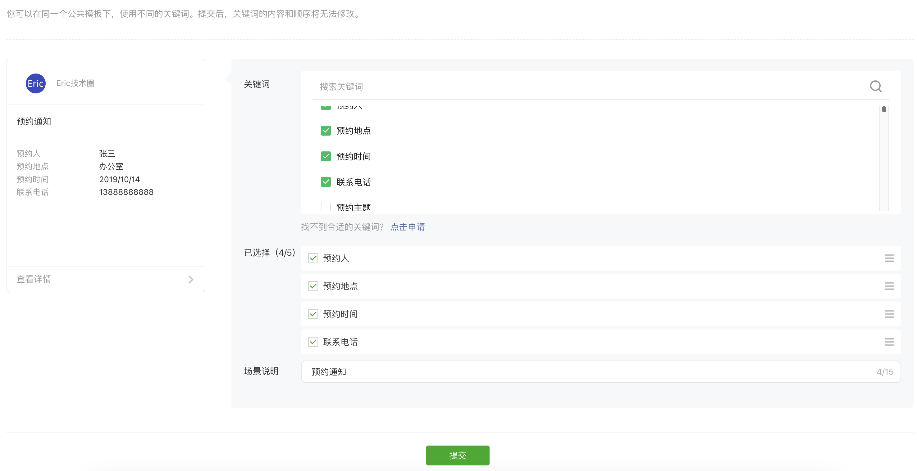The image size is (917, 471).
Task: Grab the drag handle for 联系电话 row
Action: tap(889, 342)
